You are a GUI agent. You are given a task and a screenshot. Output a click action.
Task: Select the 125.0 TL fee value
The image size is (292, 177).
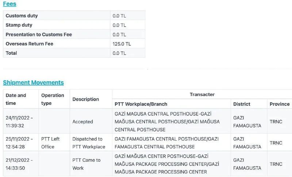coord(122,44)
